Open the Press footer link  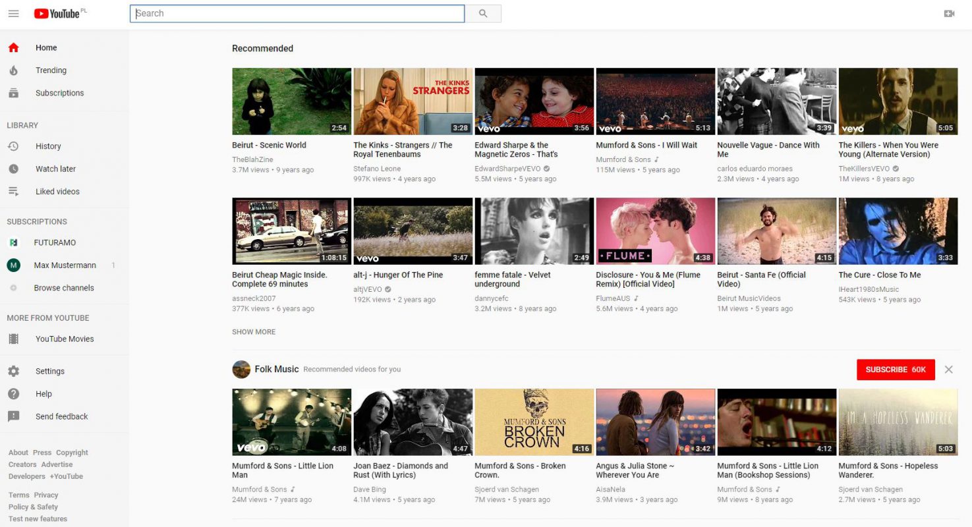point(42,453)
